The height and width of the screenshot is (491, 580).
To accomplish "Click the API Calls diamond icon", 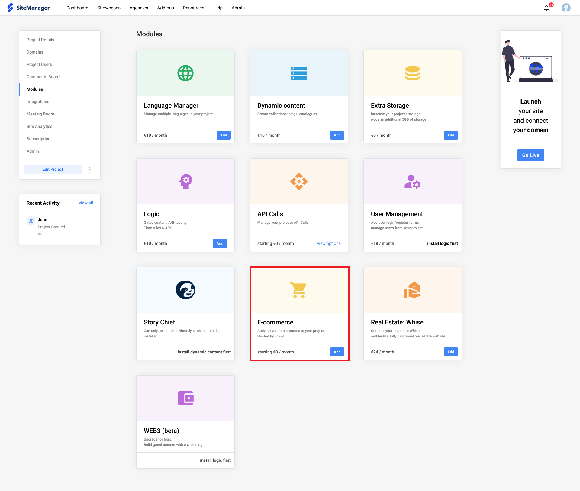I will [299, 181].
